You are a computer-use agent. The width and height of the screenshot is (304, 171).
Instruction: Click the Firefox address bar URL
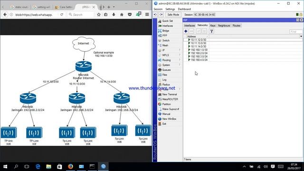coord(34,15)
